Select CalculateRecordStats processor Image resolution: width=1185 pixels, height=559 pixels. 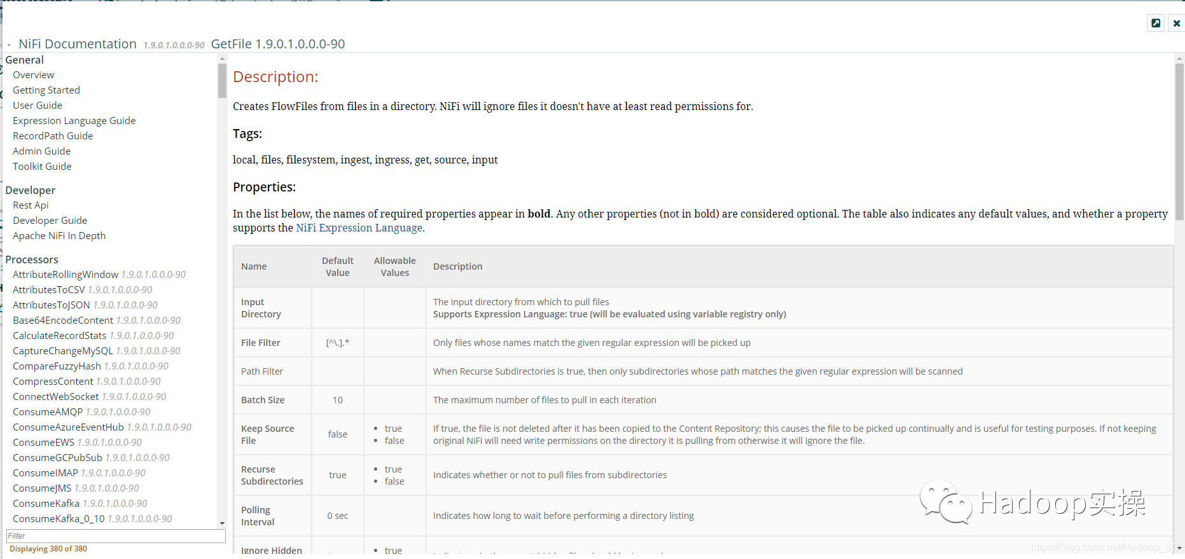pos(59,336)
